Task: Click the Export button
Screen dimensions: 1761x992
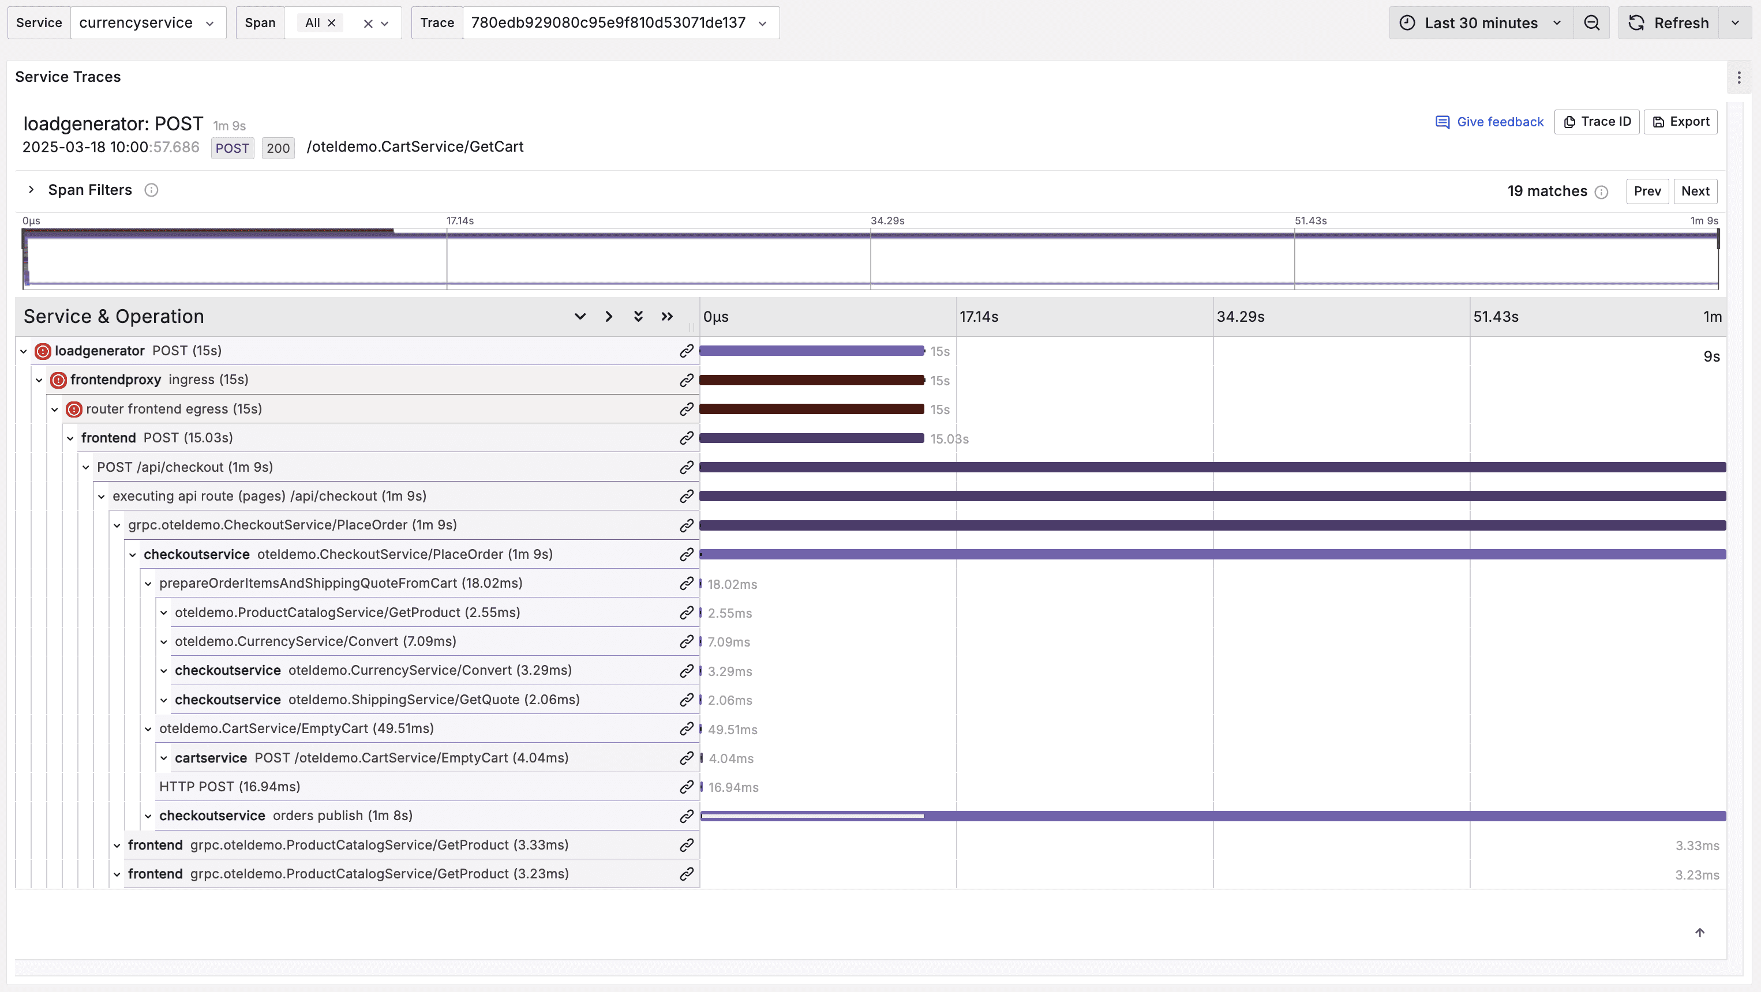Action: [x=1680, y=122]
